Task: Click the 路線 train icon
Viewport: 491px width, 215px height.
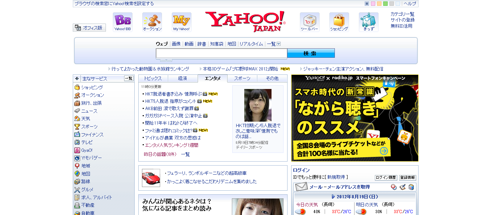Action: point(77,182)
